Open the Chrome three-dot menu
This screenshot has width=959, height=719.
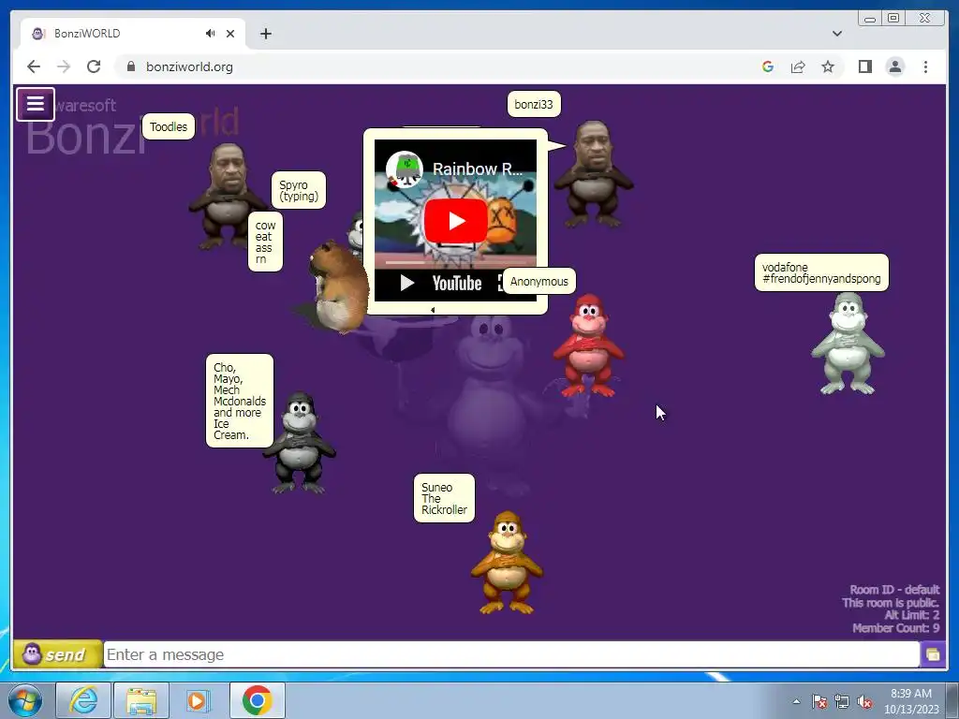coord(925,66)
